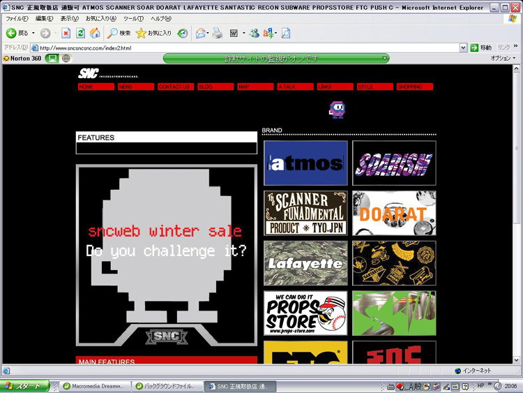Open dropdown arrow next to Forward button

tap(55, 33)
